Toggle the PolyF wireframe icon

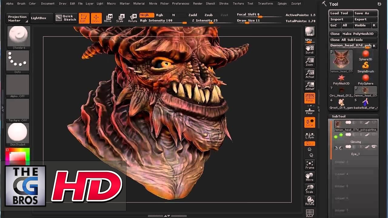[309, 213]
